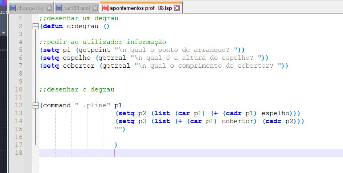The height and width of the screenshot is (173, 343).
Task: Collapse the defun fold marker on line 2
Action: coord(35,27)
